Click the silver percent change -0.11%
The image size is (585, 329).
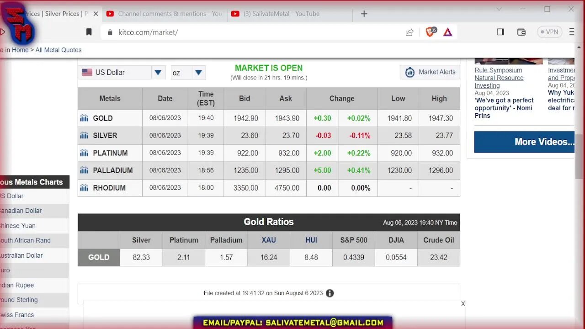pyautogui.click(x=360, y=135)
